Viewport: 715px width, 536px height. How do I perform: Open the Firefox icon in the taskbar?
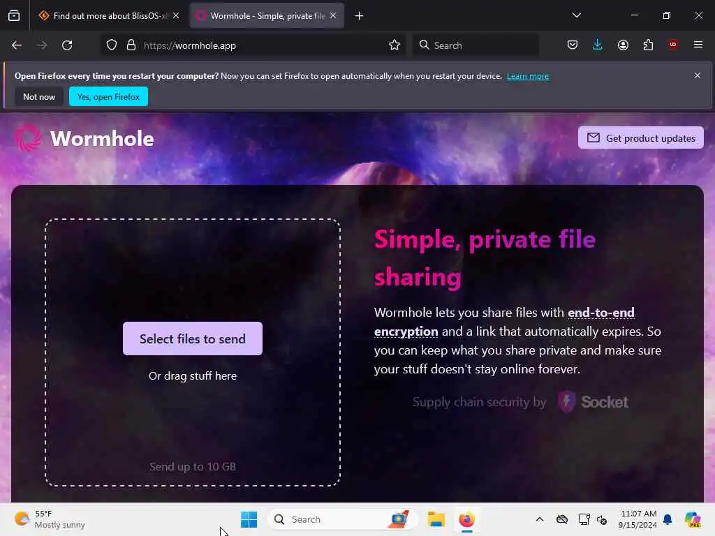coord(466,519)
